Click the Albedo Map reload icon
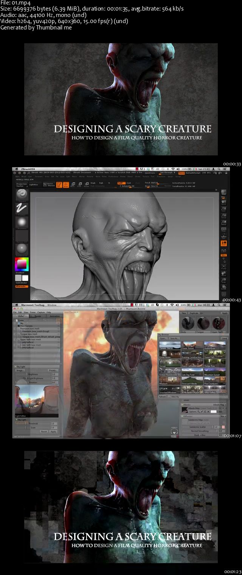This screenshot has height=575, width=242. click(x=205, y=412)
